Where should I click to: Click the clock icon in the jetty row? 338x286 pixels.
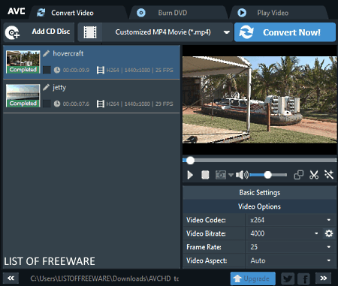pyautogui.click(x=57, y=104)
